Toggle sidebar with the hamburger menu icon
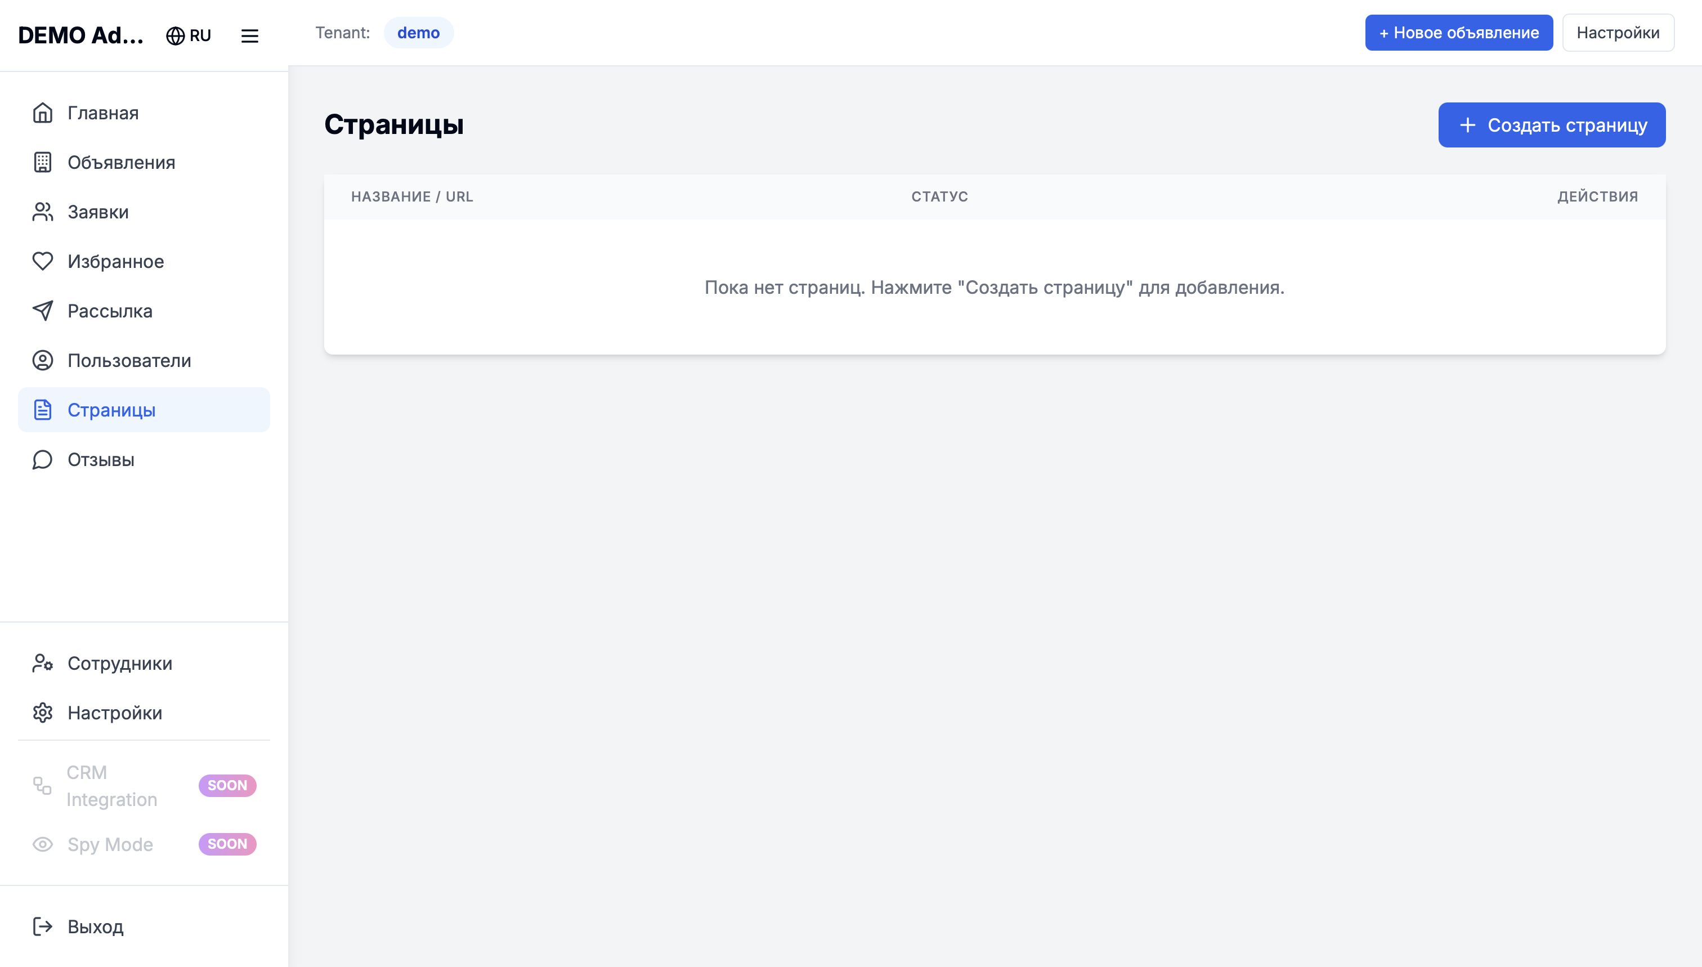Image resolution: width=1702 pixels, height=967 pixels. [x=250, y=36]
